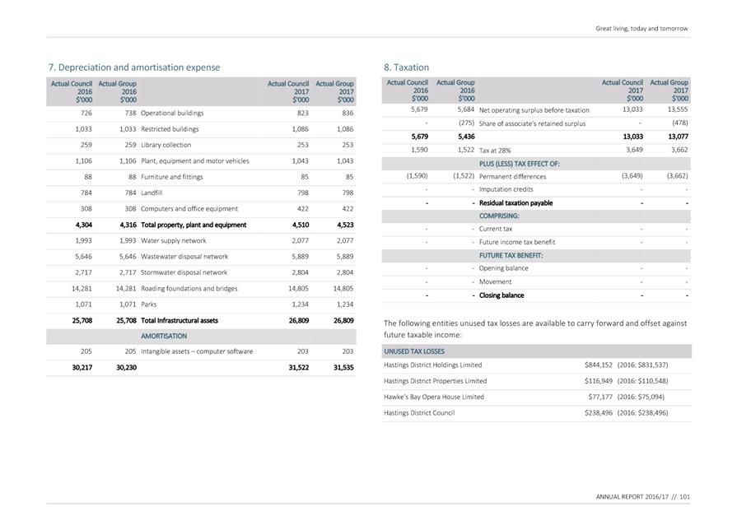This screenshot has width=737, height=525.
Task: Click the 'UNUSED TAX LOSSES' header
Action: [414, 351]
